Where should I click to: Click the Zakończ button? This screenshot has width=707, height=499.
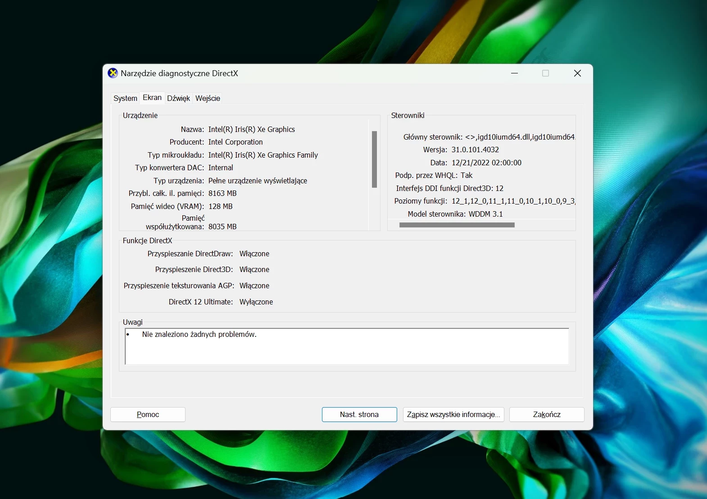pos(547,414)
